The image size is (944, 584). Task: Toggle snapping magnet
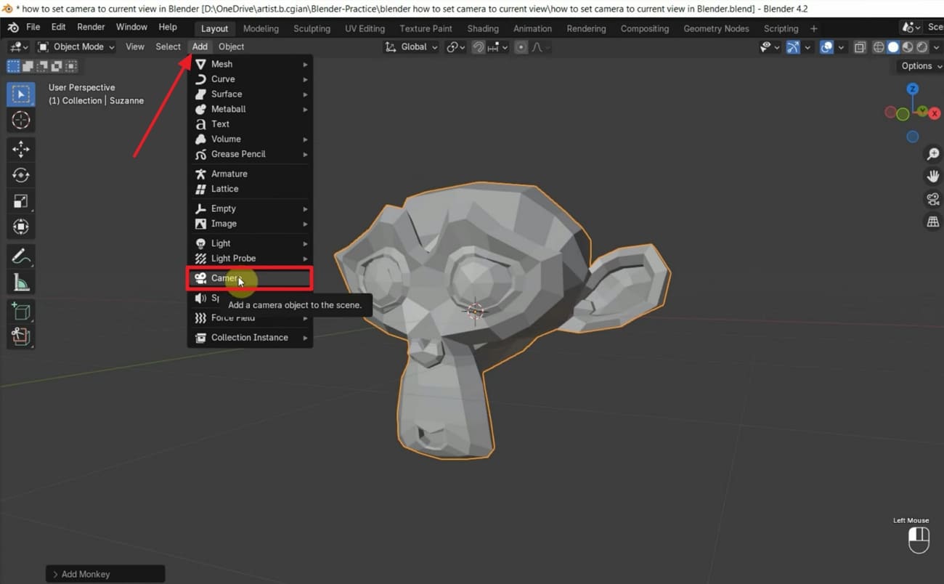479,46
